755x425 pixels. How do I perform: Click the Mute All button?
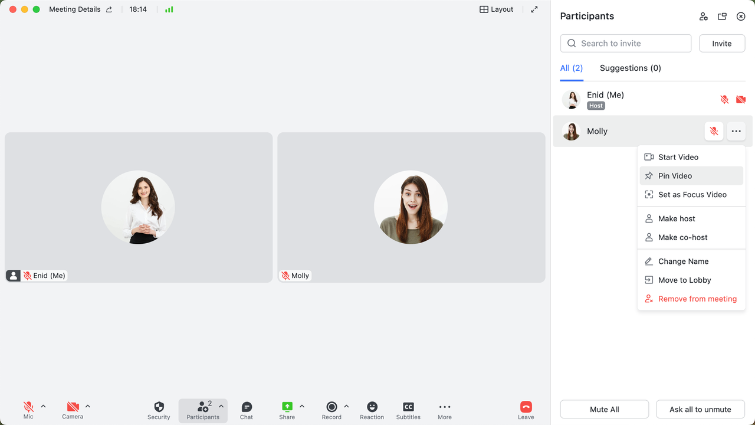604,409
